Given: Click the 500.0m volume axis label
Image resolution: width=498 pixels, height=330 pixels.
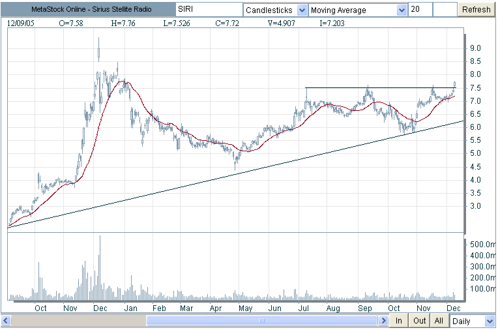Looking at the screenshot, I should coord(483,245).
